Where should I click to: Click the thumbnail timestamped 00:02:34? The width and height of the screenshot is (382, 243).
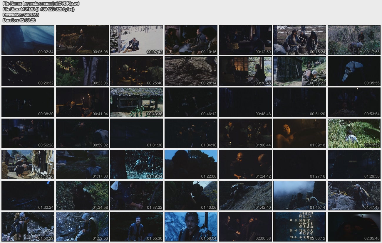(x=28, y=40)
